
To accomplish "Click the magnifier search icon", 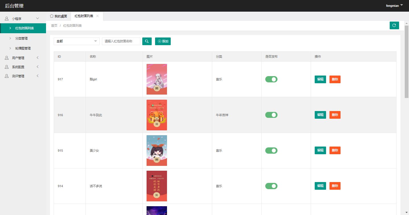I will [147, 41].
